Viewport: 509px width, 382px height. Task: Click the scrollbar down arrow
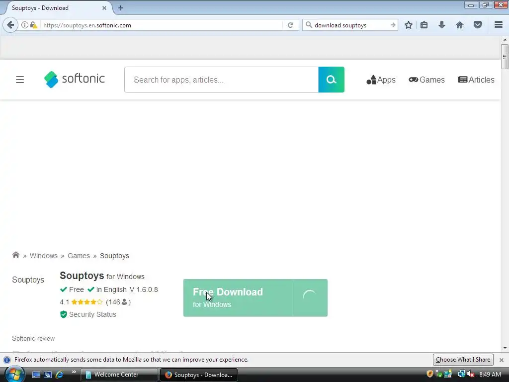pos(505,348)
